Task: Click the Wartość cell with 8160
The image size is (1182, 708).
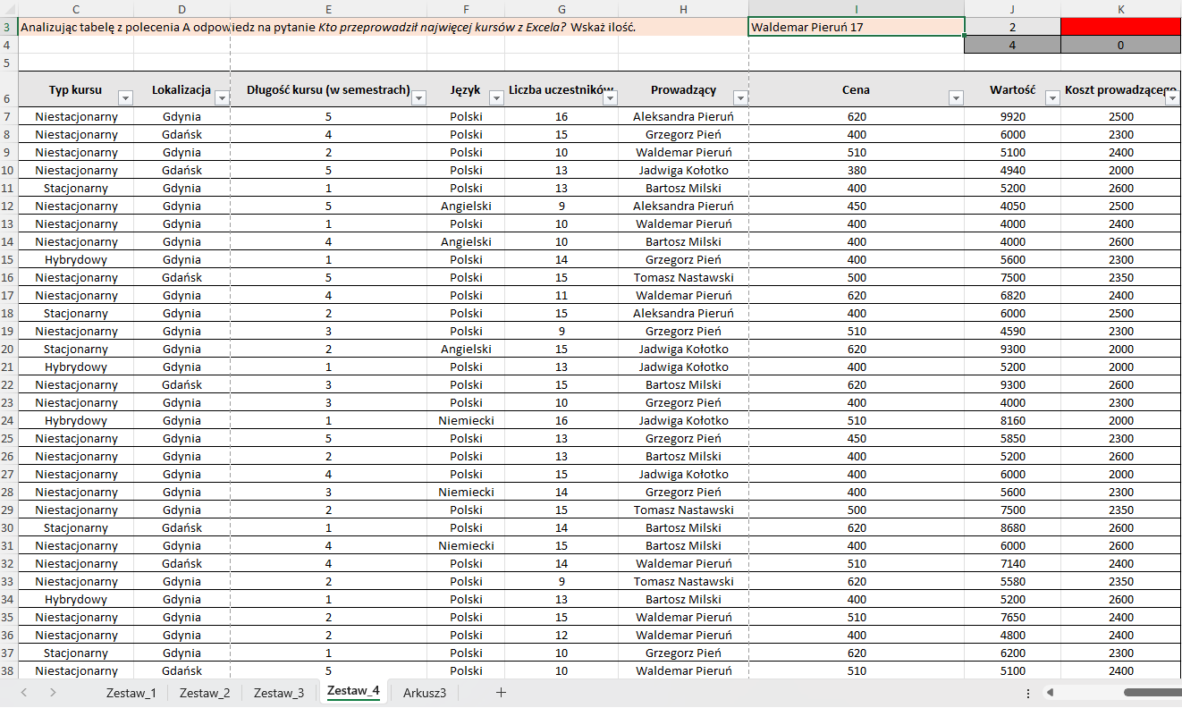Action: point(1012,420)
